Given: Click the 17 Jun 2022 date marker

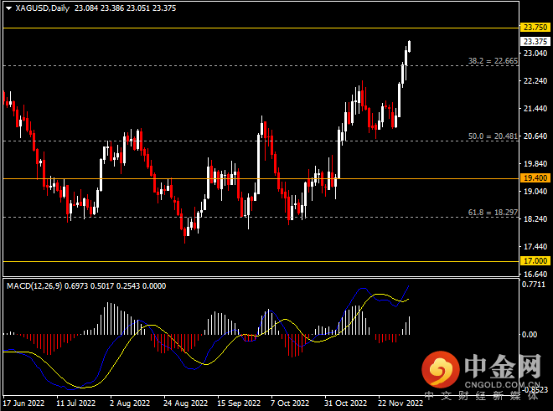Looking at the screenshot, I should (23, 403).
